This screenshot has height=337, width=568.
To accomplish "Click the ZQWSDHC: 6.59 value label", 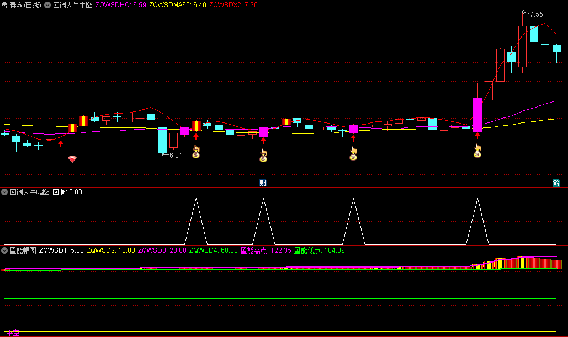I will click(x=121, y=5).
